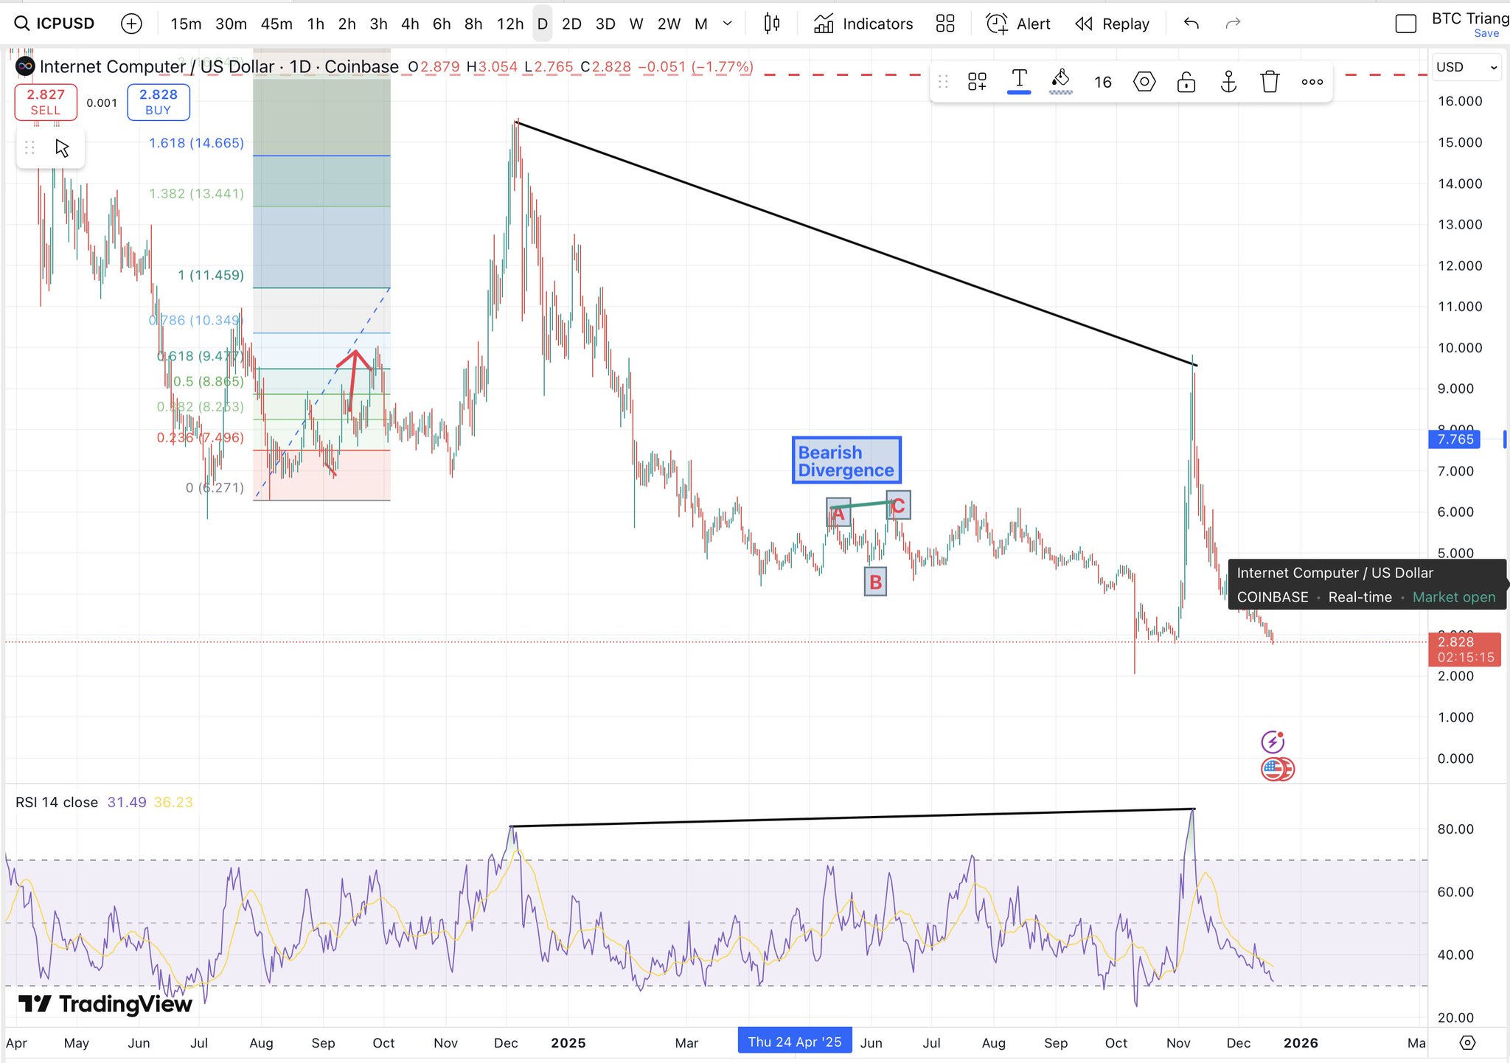The width and height of the screenshot is (1510, 1063).
Task: Expand the more timeframes chevron
Action: [728, 24]
